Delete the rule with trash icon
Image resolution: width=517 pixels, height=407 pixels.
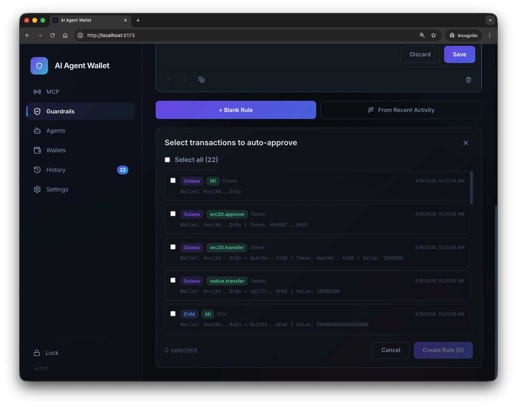click(468, 80)
